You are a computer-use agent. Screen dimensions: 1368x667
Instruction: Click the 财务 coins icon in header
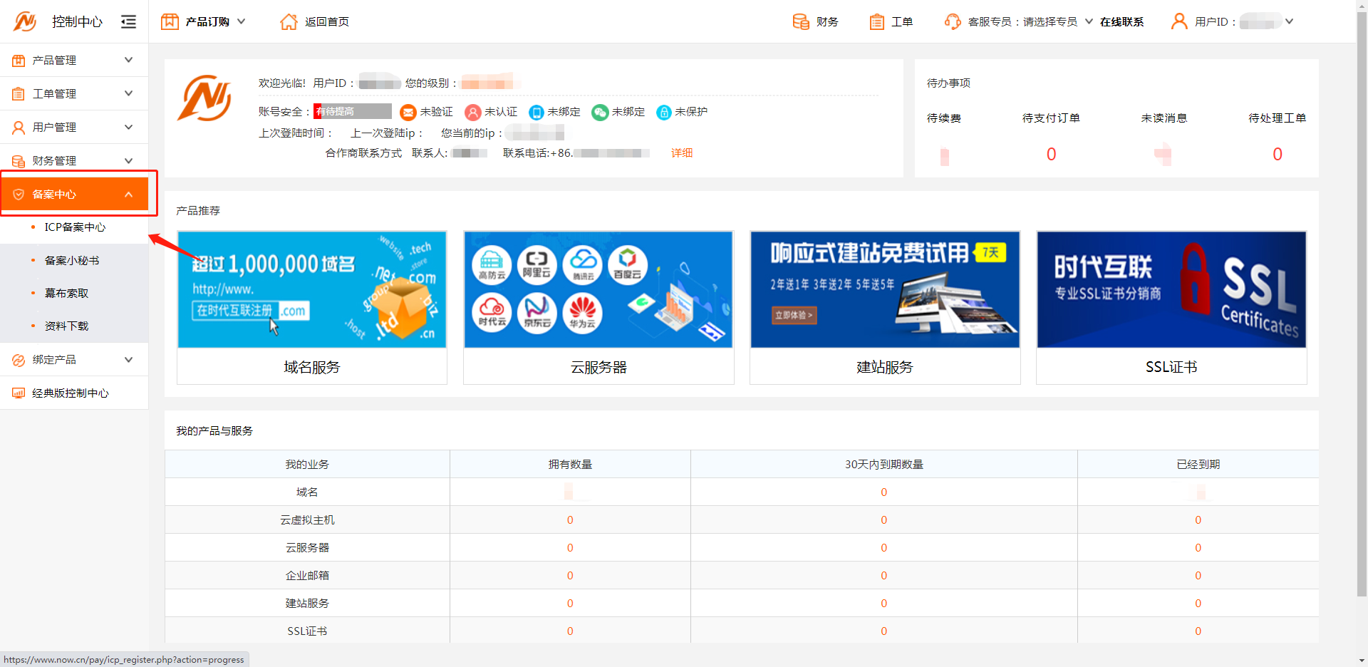coord(801,21)
